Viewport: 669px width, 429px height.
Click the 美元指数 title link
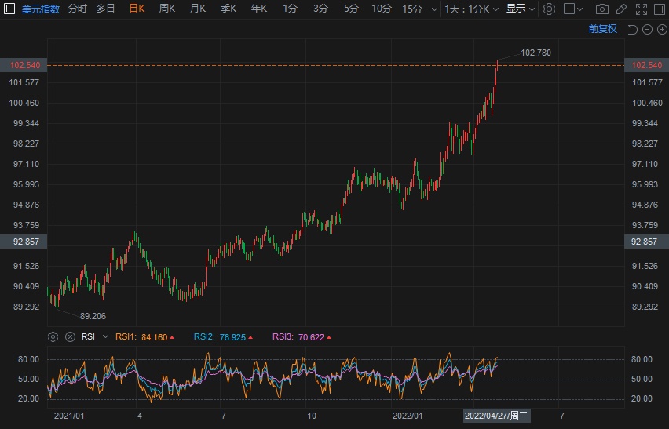coord(41,9)
